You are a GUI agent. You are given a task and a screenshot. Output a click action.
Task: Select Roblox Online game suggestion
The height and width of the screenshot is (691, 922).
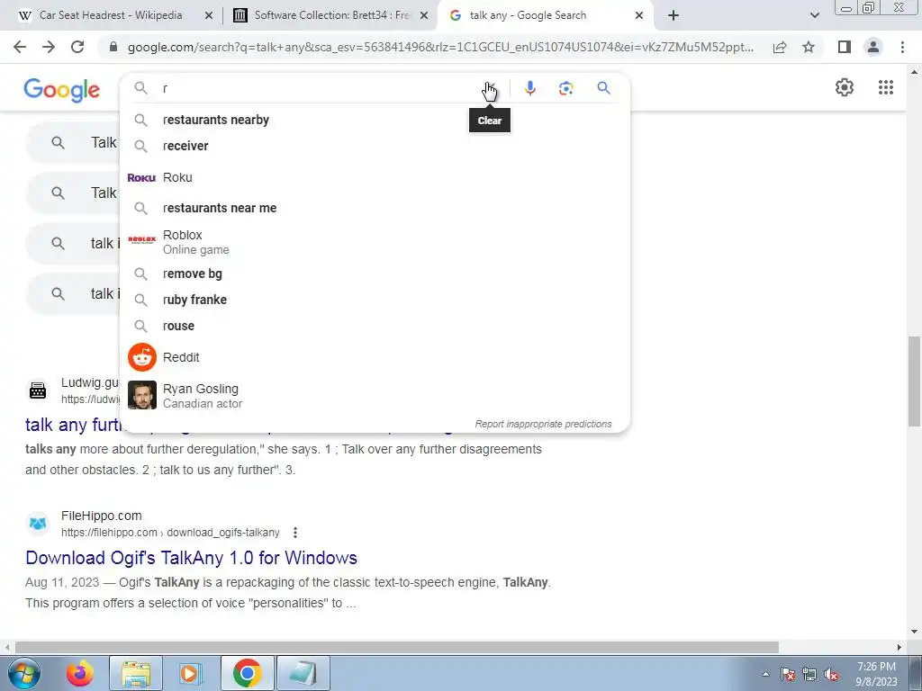pyautogui.click(x=375, y=242)
